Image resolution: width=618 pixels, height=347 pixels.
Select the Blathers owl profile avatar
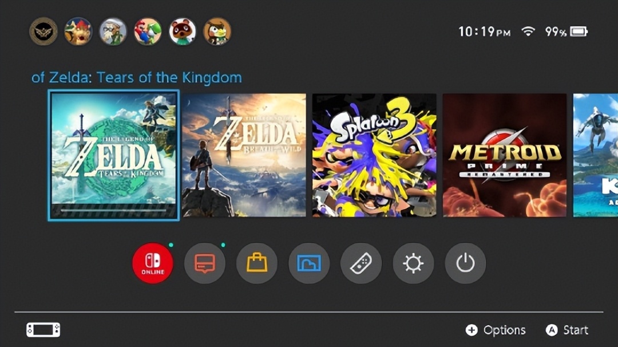(217, 31)
